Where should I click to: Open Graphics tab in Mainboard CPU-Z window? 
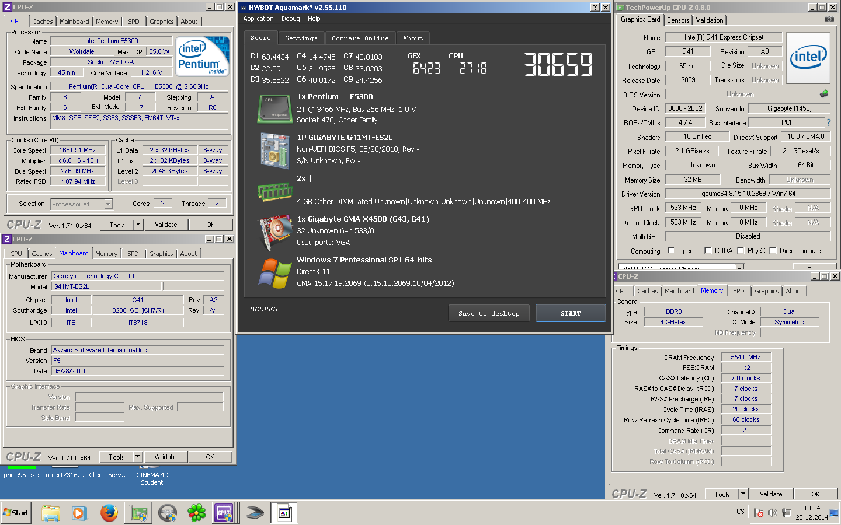tap(161, 254)
